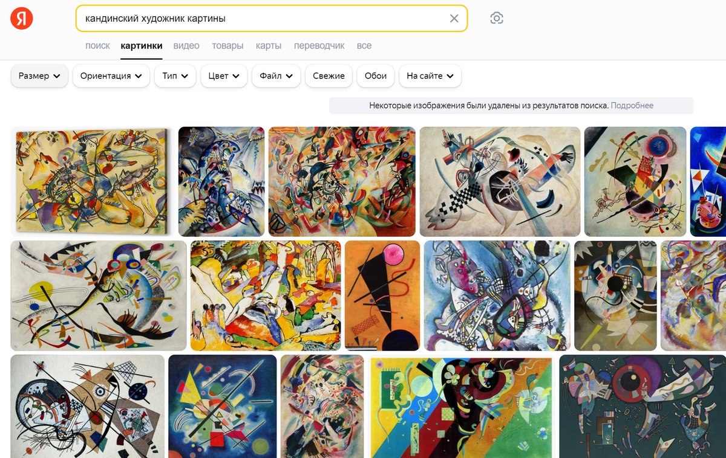Switch to the поиск tab

(97, 46)
